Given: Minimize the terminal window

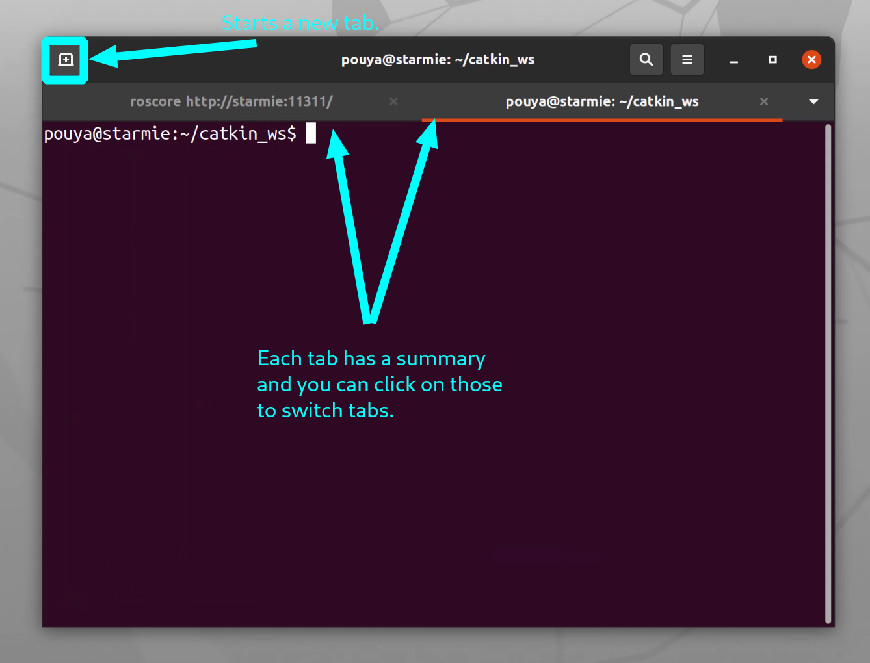Looking at the screenshot, I should coord(733,60).
